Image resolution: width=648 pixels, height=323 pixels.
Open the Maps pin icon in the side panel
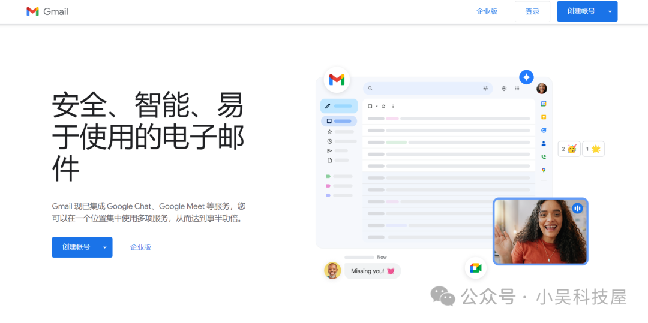click(x=544, y=170)
